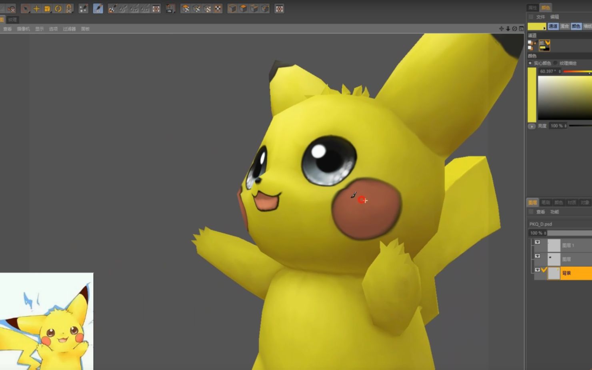Click the third checkered cube icon
592x370 pixels.
click(x=207, y=8)
